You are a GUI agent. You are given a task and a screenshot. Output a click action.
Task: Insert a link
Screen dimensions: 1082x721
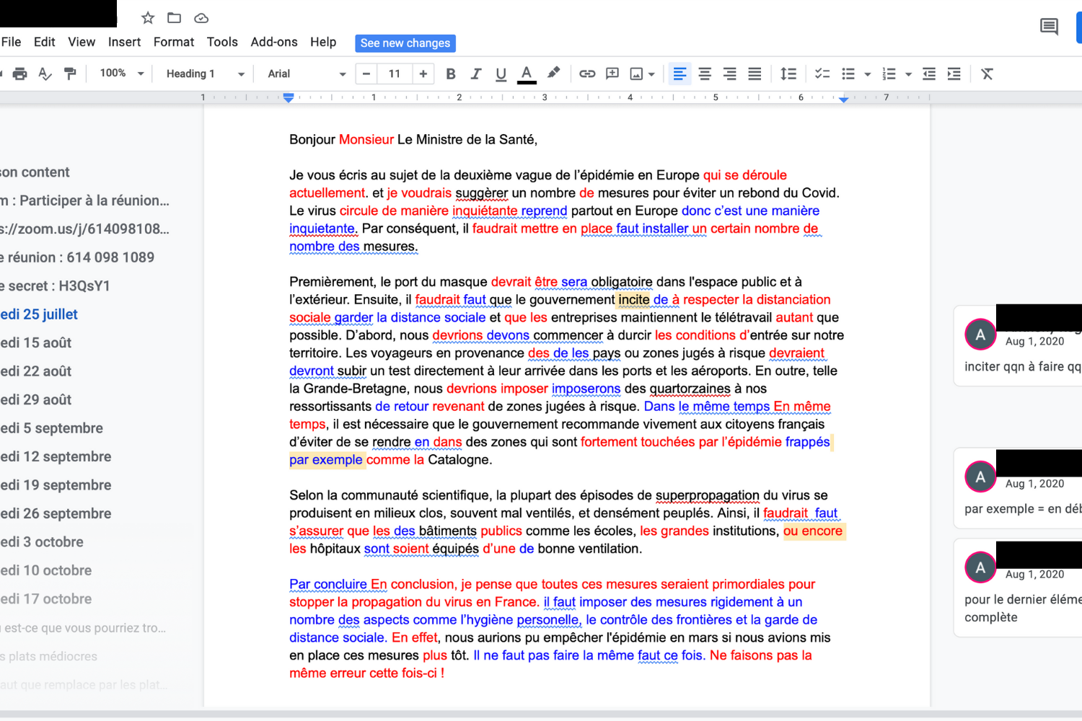[587, 74]
